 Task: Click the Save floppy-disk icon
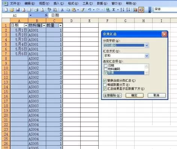(18, 10)
